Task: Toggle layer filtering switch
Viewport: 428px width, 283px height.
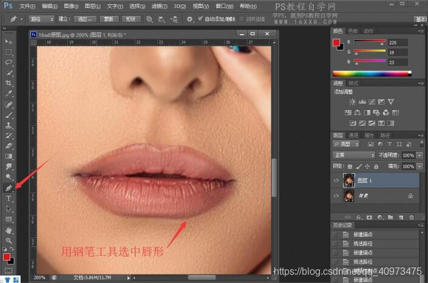Action: (421, 144)
